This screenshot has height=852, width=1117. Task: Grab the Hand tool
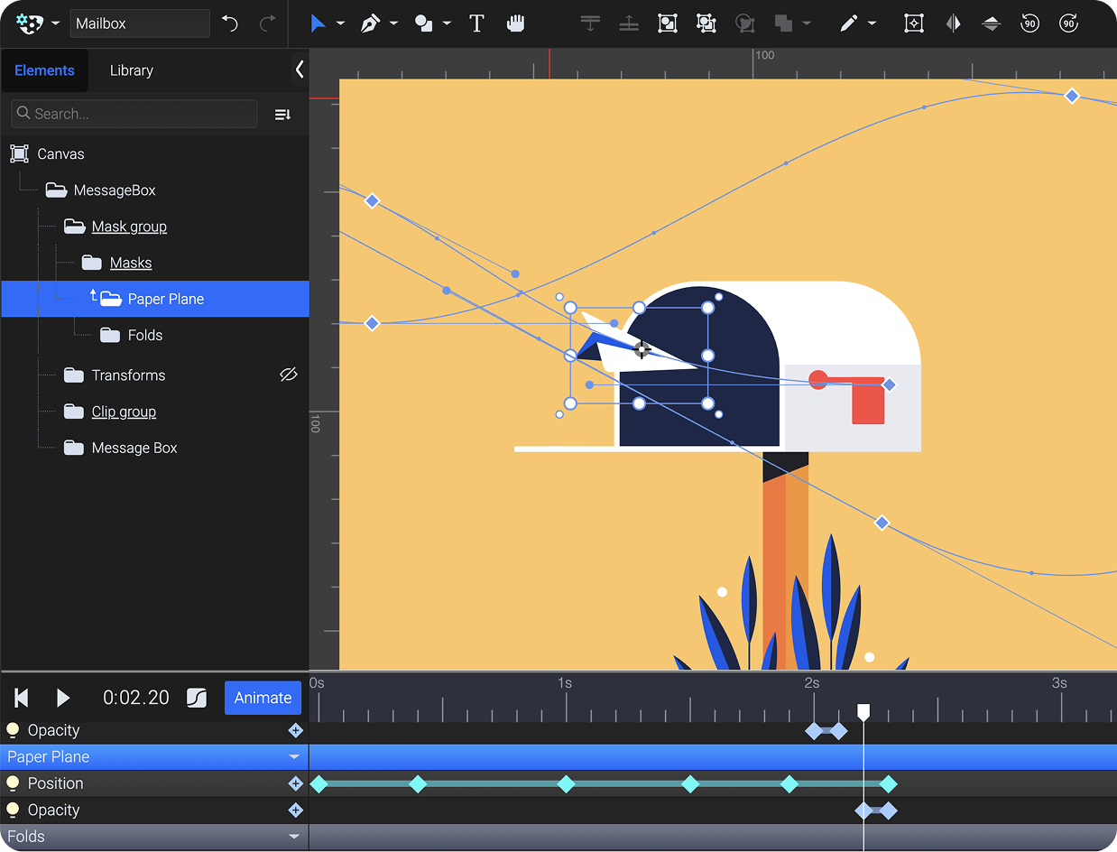[515, 23]
